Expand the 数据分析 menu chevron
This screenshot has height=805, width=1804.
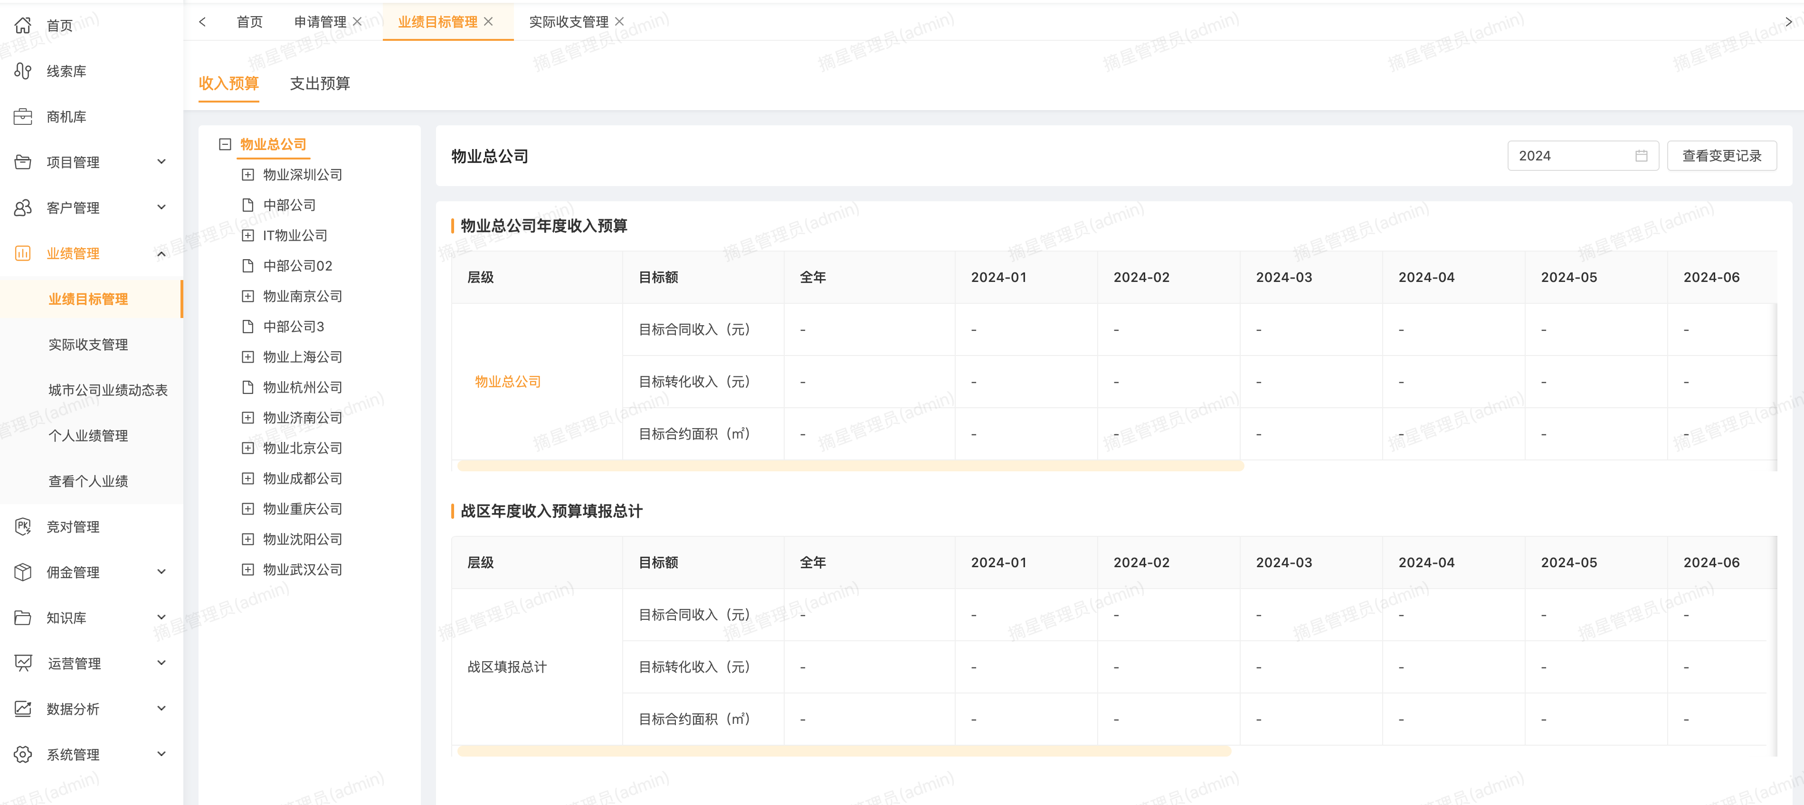click(x=162, y=708)
